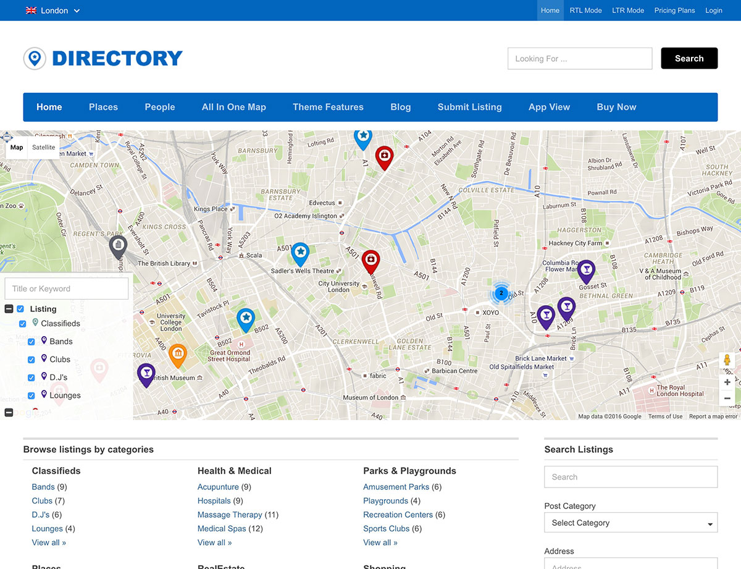Click Buy Now in the nav bar

click(616, 107)
